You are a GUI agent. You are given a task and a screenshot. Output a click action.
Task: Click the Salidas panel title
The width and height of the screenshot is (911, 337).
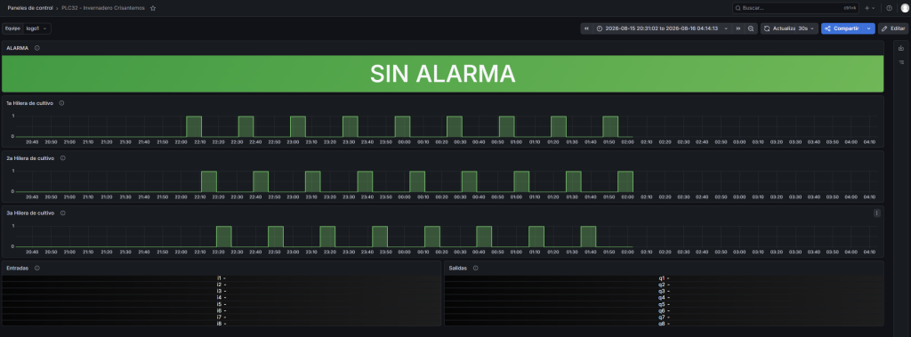(x=458, y=268)
